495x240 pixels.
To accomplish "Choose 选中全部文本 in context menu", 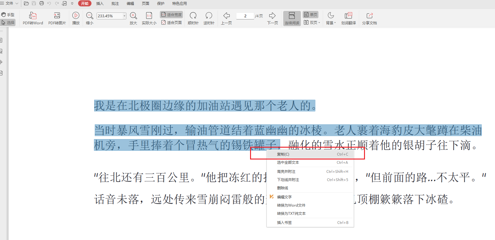I will pos(310,163).
